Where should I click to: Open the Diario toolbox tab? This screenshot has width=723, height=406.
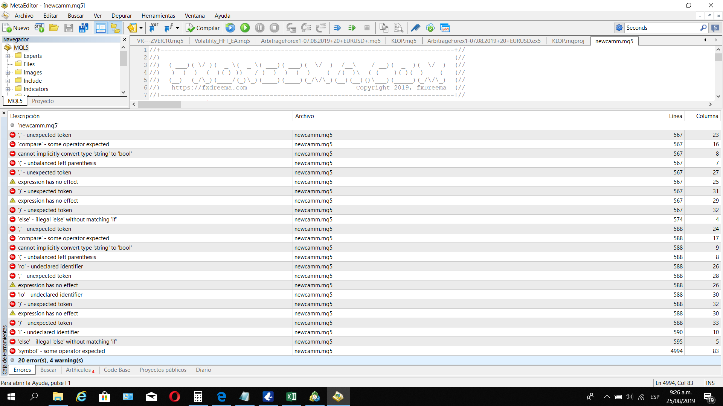203,370
